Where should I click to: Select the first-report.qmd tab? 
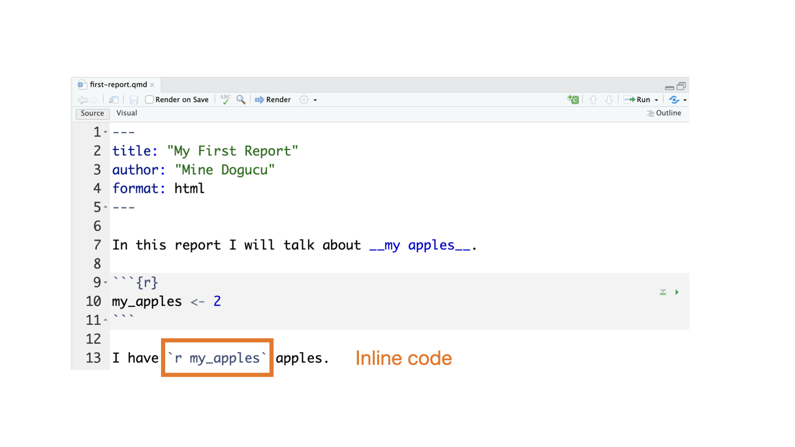click(118, 84)
